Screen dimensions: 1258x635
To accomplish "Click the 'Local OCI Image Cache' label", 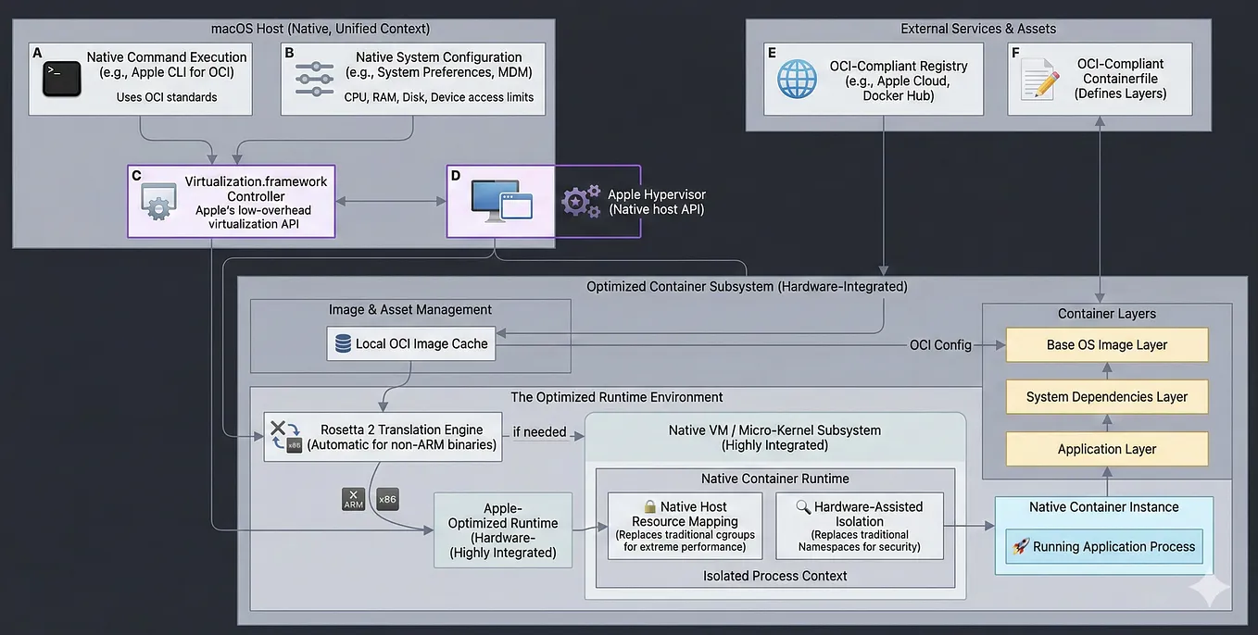I will point(421,343).
